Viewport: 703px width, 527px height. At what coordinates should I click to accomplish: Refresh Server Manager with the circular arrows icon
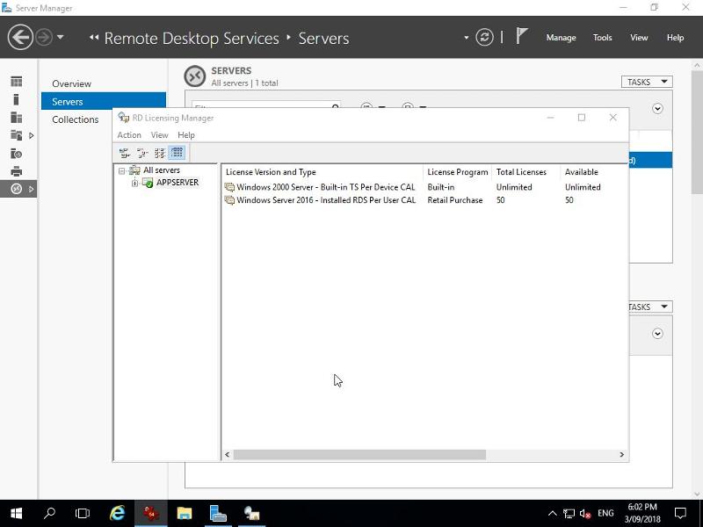(x=484, y=37)
